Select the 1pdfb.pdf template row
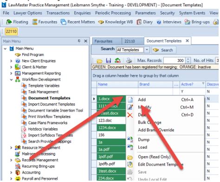The height and width of the screenshot is (182, 220). [111, 164]
